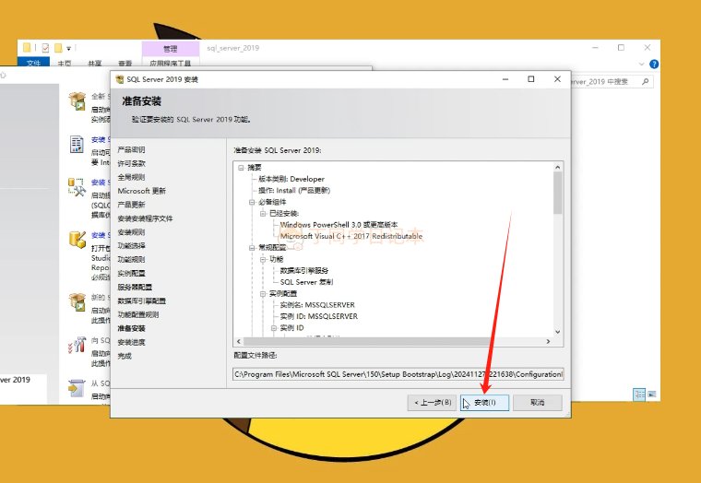Select the 数据库引擎服务 tree row
The height and width of the screenshot is (483, 701).
(304, 271)
